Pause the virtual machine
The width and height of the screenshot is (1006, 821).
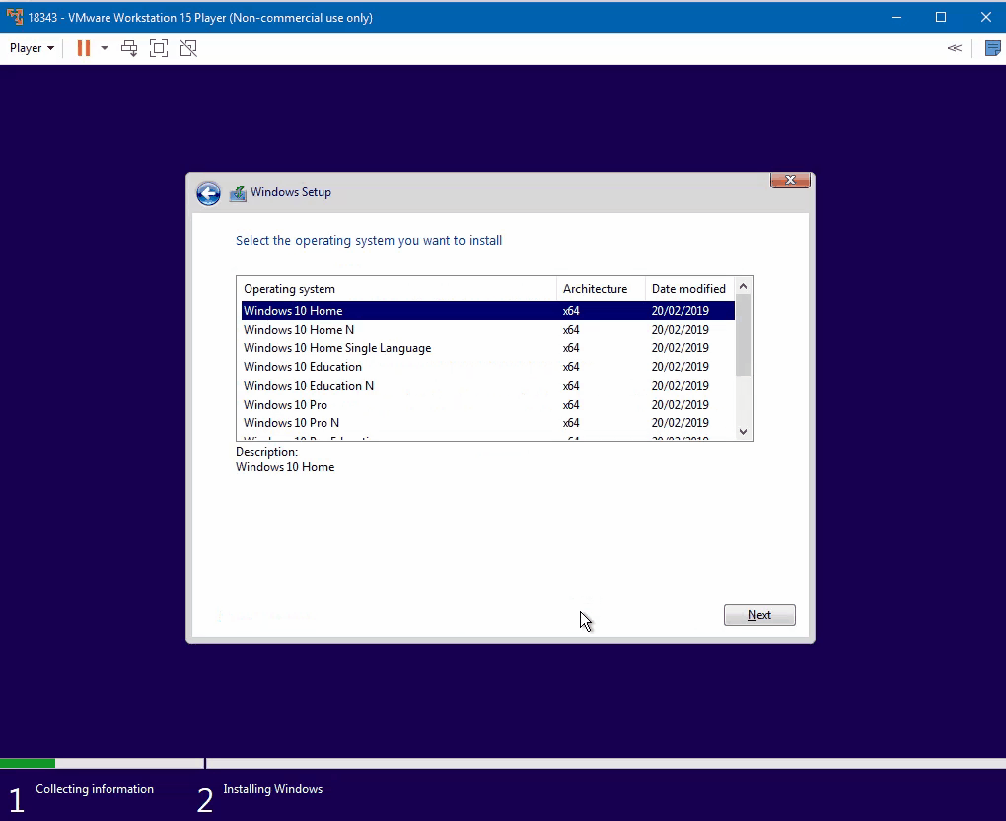pos(84,48)
